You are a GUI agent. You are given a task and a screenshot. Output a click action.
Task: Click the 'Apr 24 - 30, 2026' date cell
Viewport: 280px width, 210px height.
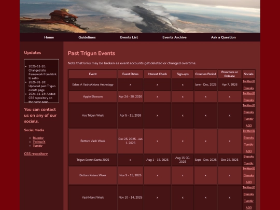point(130,96)
